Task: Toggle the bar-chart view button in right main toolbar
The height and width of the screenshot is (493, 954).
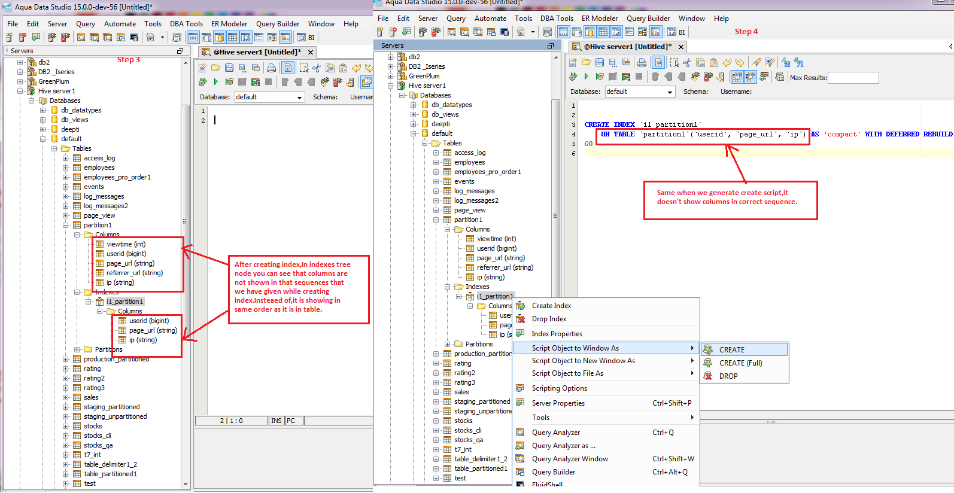Action: [x=655, y=32]
